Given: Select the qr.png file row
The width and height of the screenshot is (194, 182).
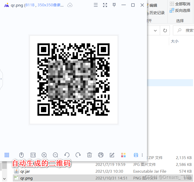Looking at the screenshot, I should click(103, 178).
